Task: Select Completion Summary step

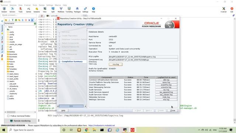Action: tap(72, 62)
